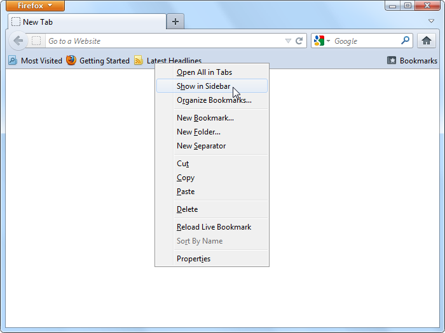445x333 pixels.
Task: Open the URL bar history dropdown
Action: tap(288, 41)
